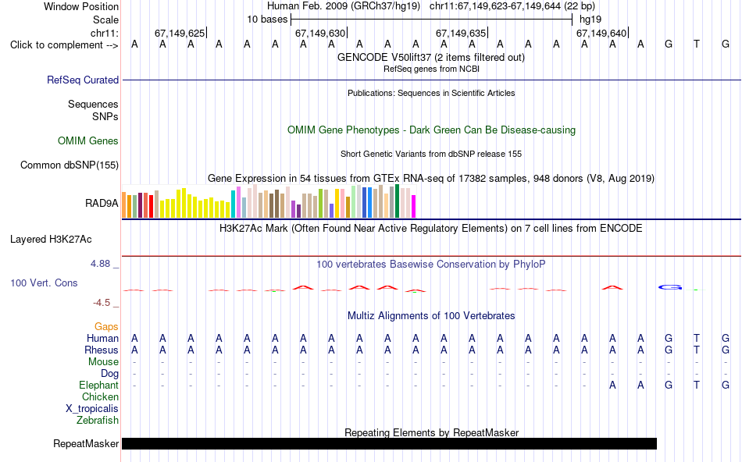Click the blue G letter in PhyloP conservation track

click(670, 287)
